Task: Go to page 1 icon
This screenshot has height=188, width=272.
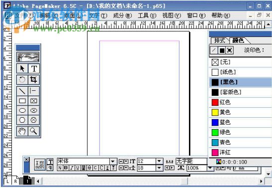Action: tap(27, 181)
